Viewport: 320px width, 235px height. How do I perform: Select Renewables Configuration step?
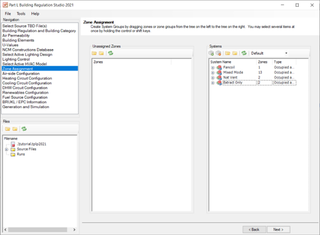coord(40,93)
